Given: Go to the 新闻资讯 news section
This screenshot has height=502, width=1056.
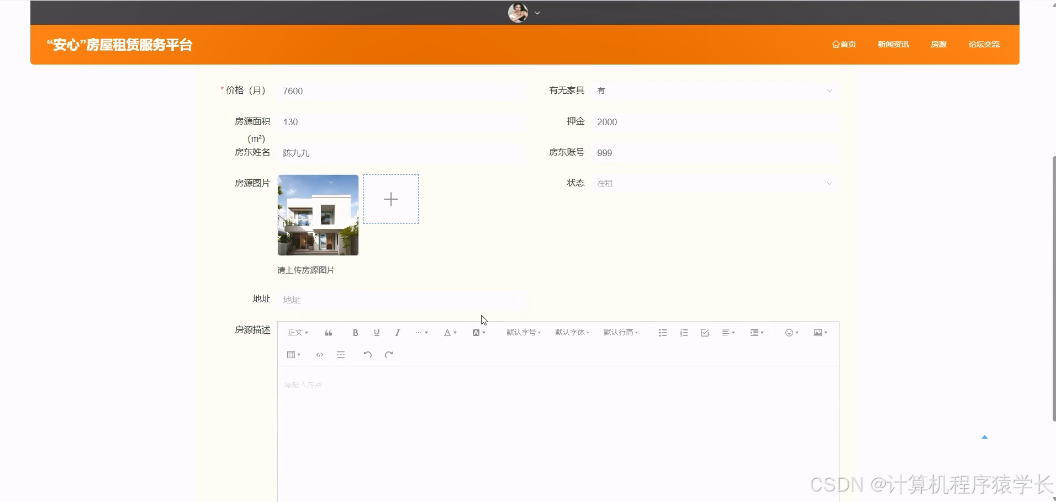Looking at the screenshot, I should pos(893,44).
